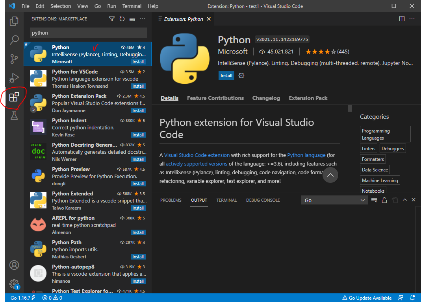Click the Data Science category tag
Image resolution: width=421 pixels, height=302 pixels.
coord(375,169)
